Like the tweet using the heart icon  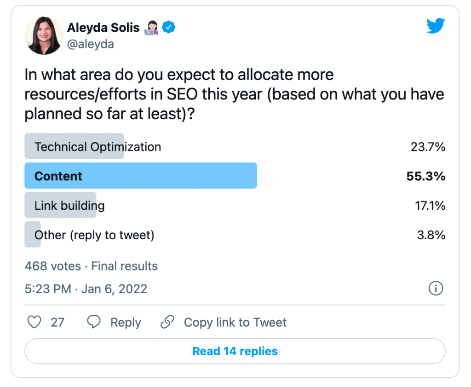pyautogui.click(x=34, y=322)
